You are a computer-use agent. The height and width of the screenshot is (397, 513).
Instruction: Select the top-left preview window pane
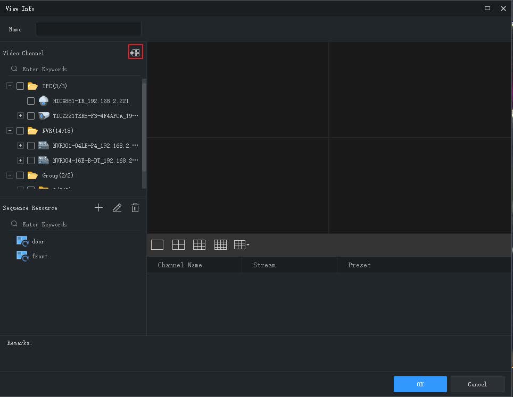[x=238, y=89]
